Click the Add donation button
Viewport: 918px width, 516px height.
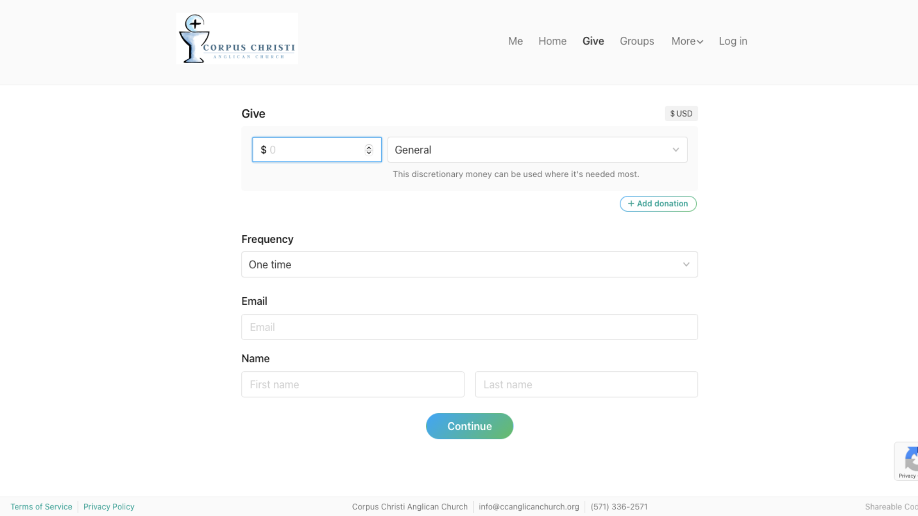click(x=658, y=204)
